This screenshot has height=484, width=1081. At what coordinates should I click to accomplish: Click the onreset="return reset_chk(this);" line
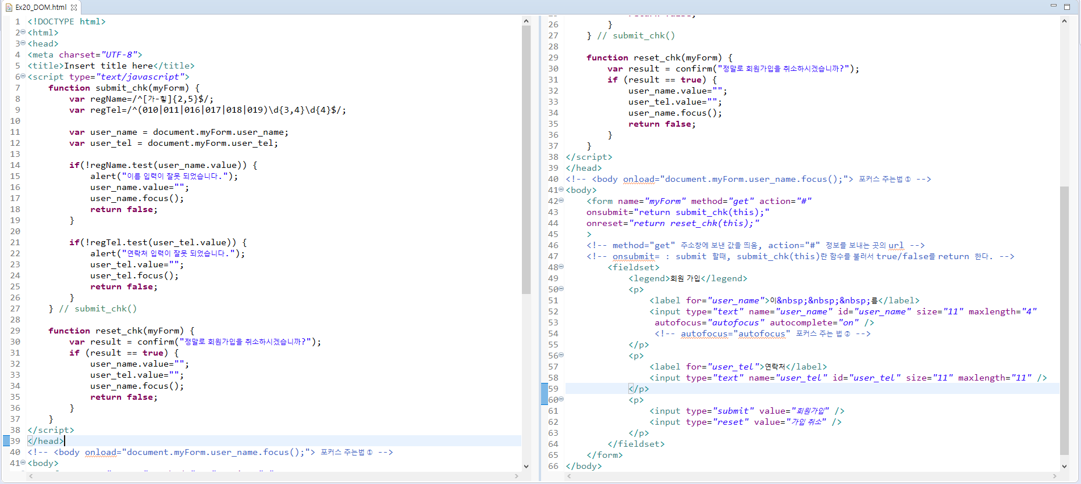pyautogui.click(x=673, y=223)
